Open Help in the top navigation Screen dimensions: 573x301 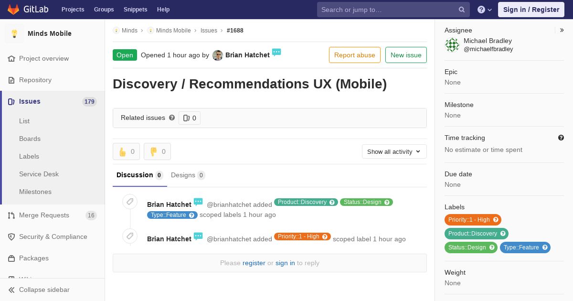(163, 10)
